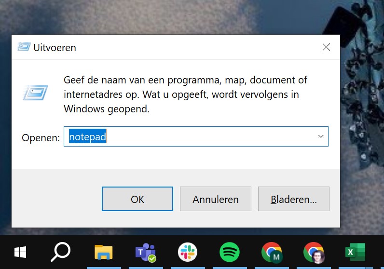Open the taskbar search magnifier

pos(60,252)
